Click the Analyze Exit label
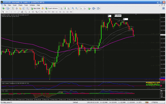The width and height of the screenshot is (166, 104). click(x=153, y=83)
